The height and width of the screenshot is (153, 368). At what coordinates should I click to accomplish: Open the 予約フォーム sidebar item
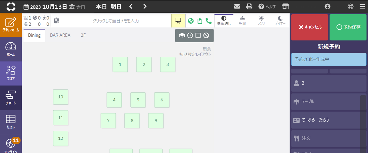coord(11,25)
